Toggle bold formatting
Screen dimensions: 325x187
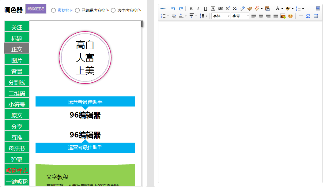pyautogui.click(x=191, y=9)
